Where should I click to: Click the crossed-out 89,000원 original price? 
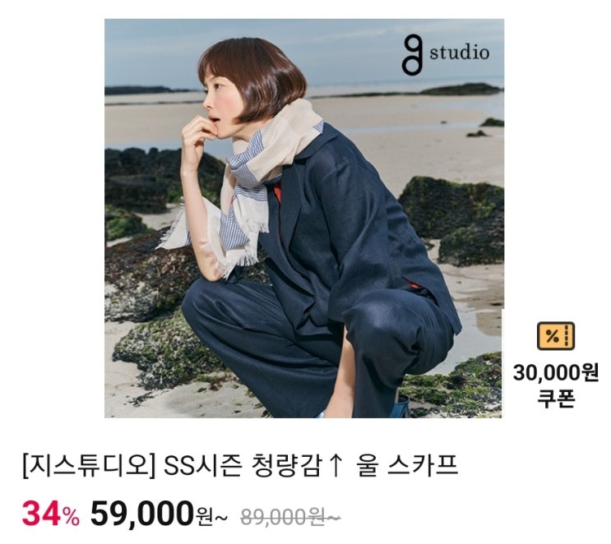pos(290,518)
